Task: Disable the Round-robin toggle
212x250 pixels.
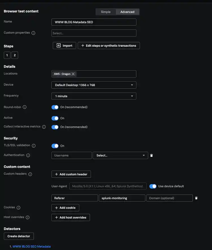Action: (55, 107)
